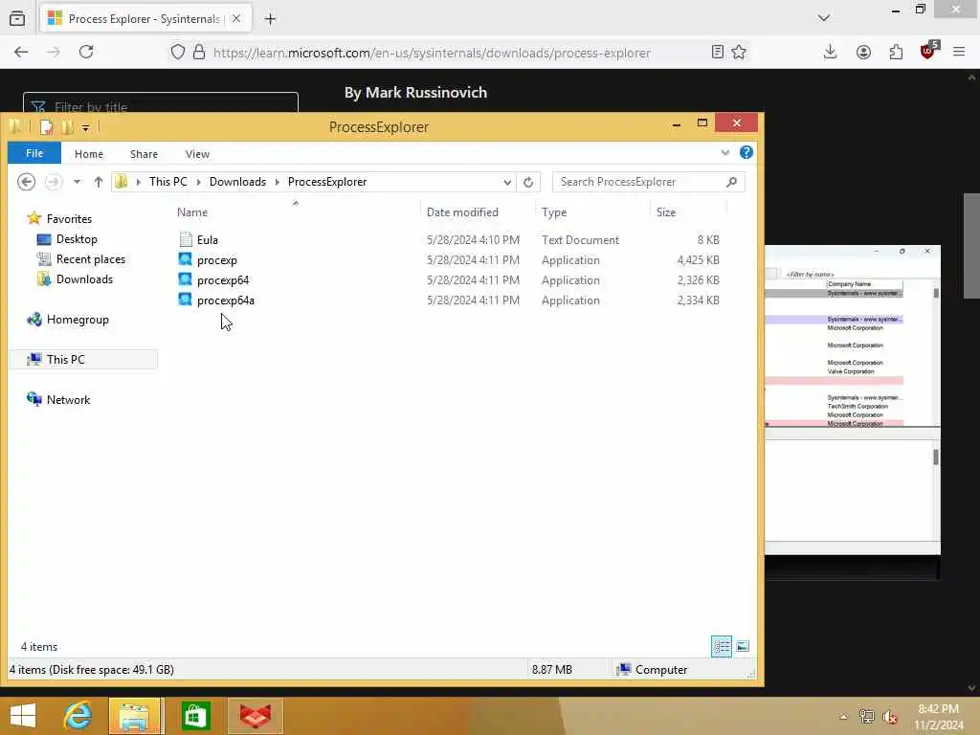The width and height of the screenshot is (980, 735).
Task: Select the procexp64 application icon
Action: pyautogui.click(x=185, y=279)
